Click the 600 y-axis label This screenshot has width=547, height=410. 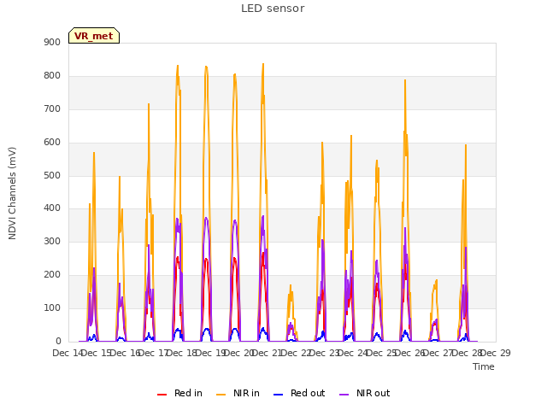pyautogui.click(x=52, y=143)
